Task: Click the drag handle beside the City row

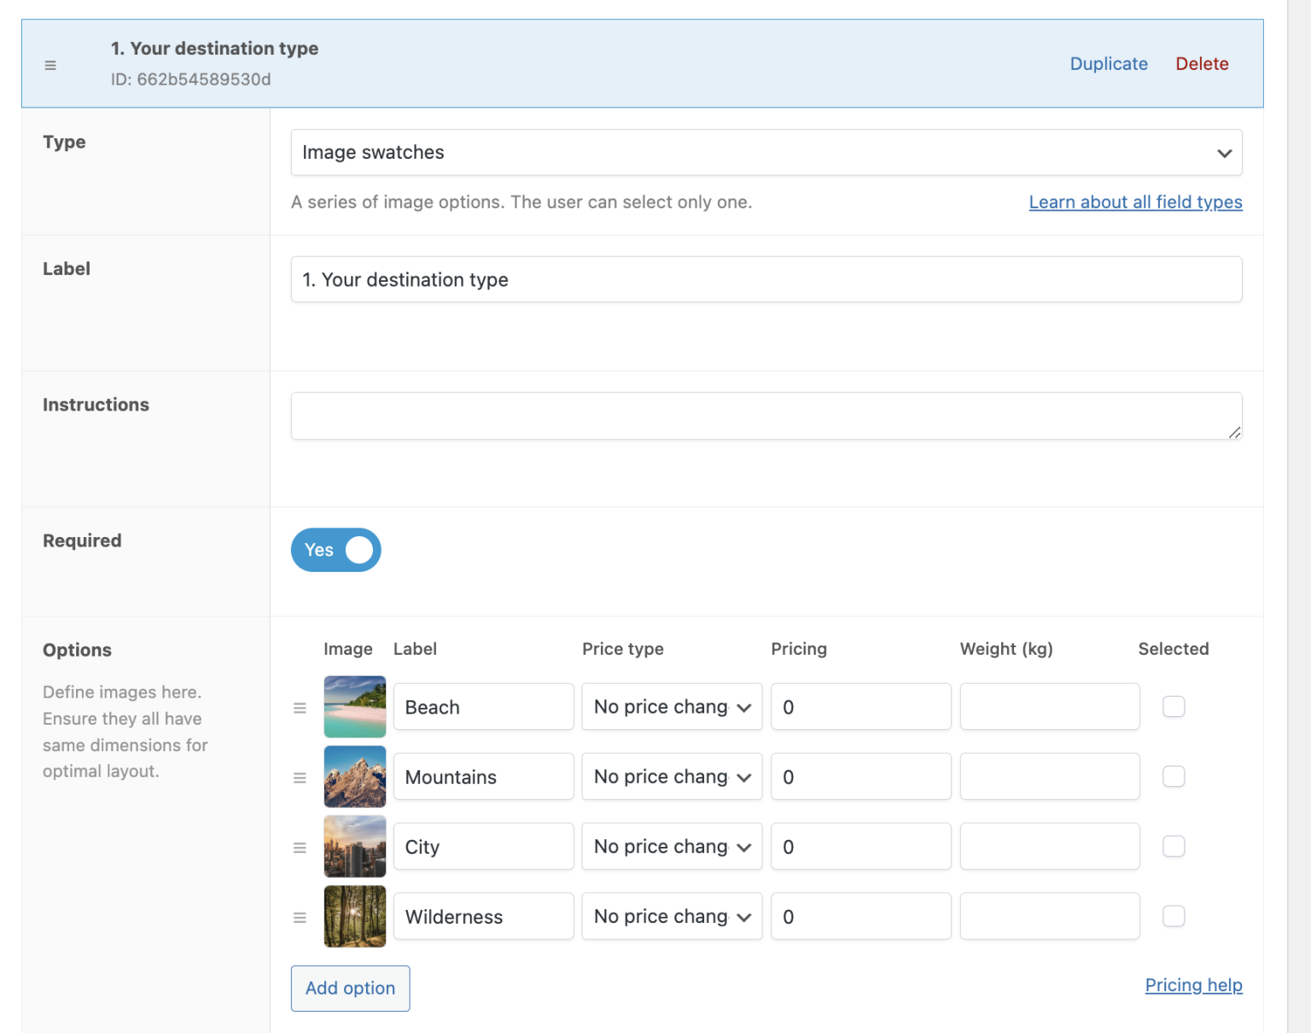Action: coord(300,846)
